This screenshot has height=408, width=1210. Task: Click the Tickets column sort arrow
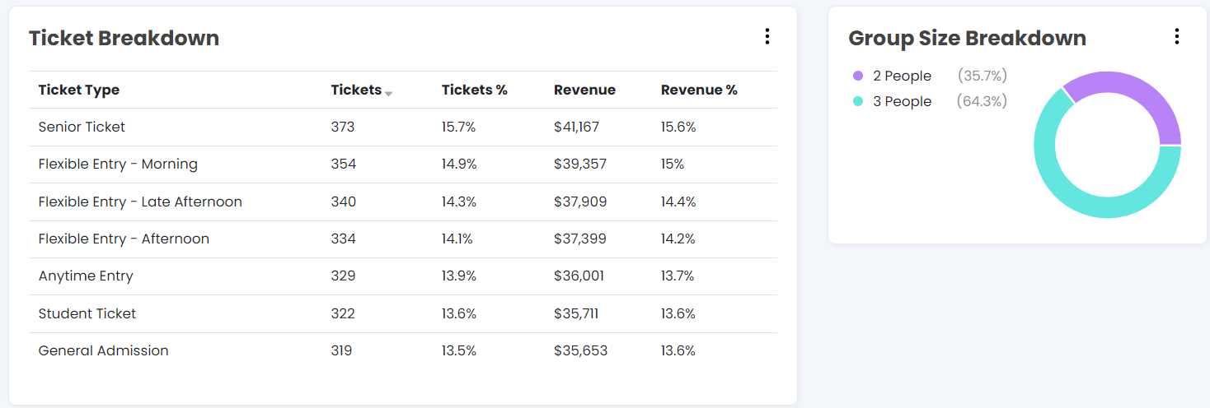[388, 94]
